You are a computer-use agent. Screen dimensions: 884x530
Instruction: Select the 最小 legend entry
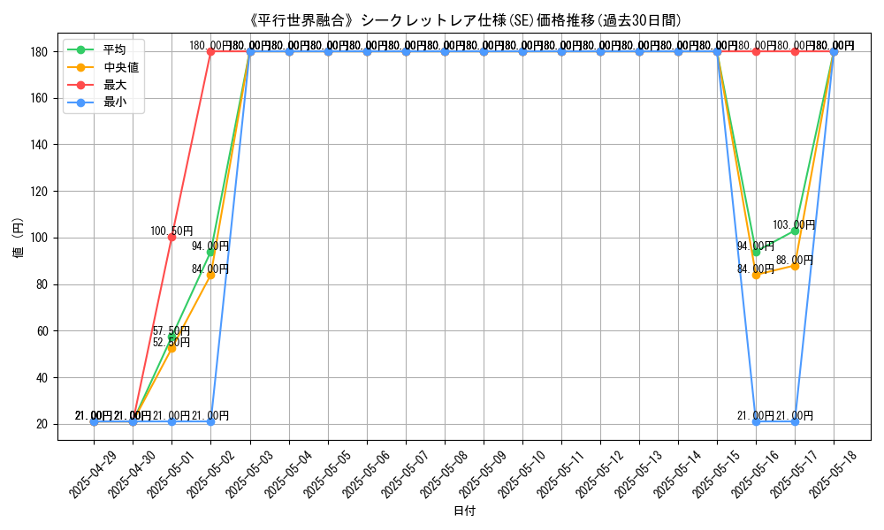tap(103, 102)
